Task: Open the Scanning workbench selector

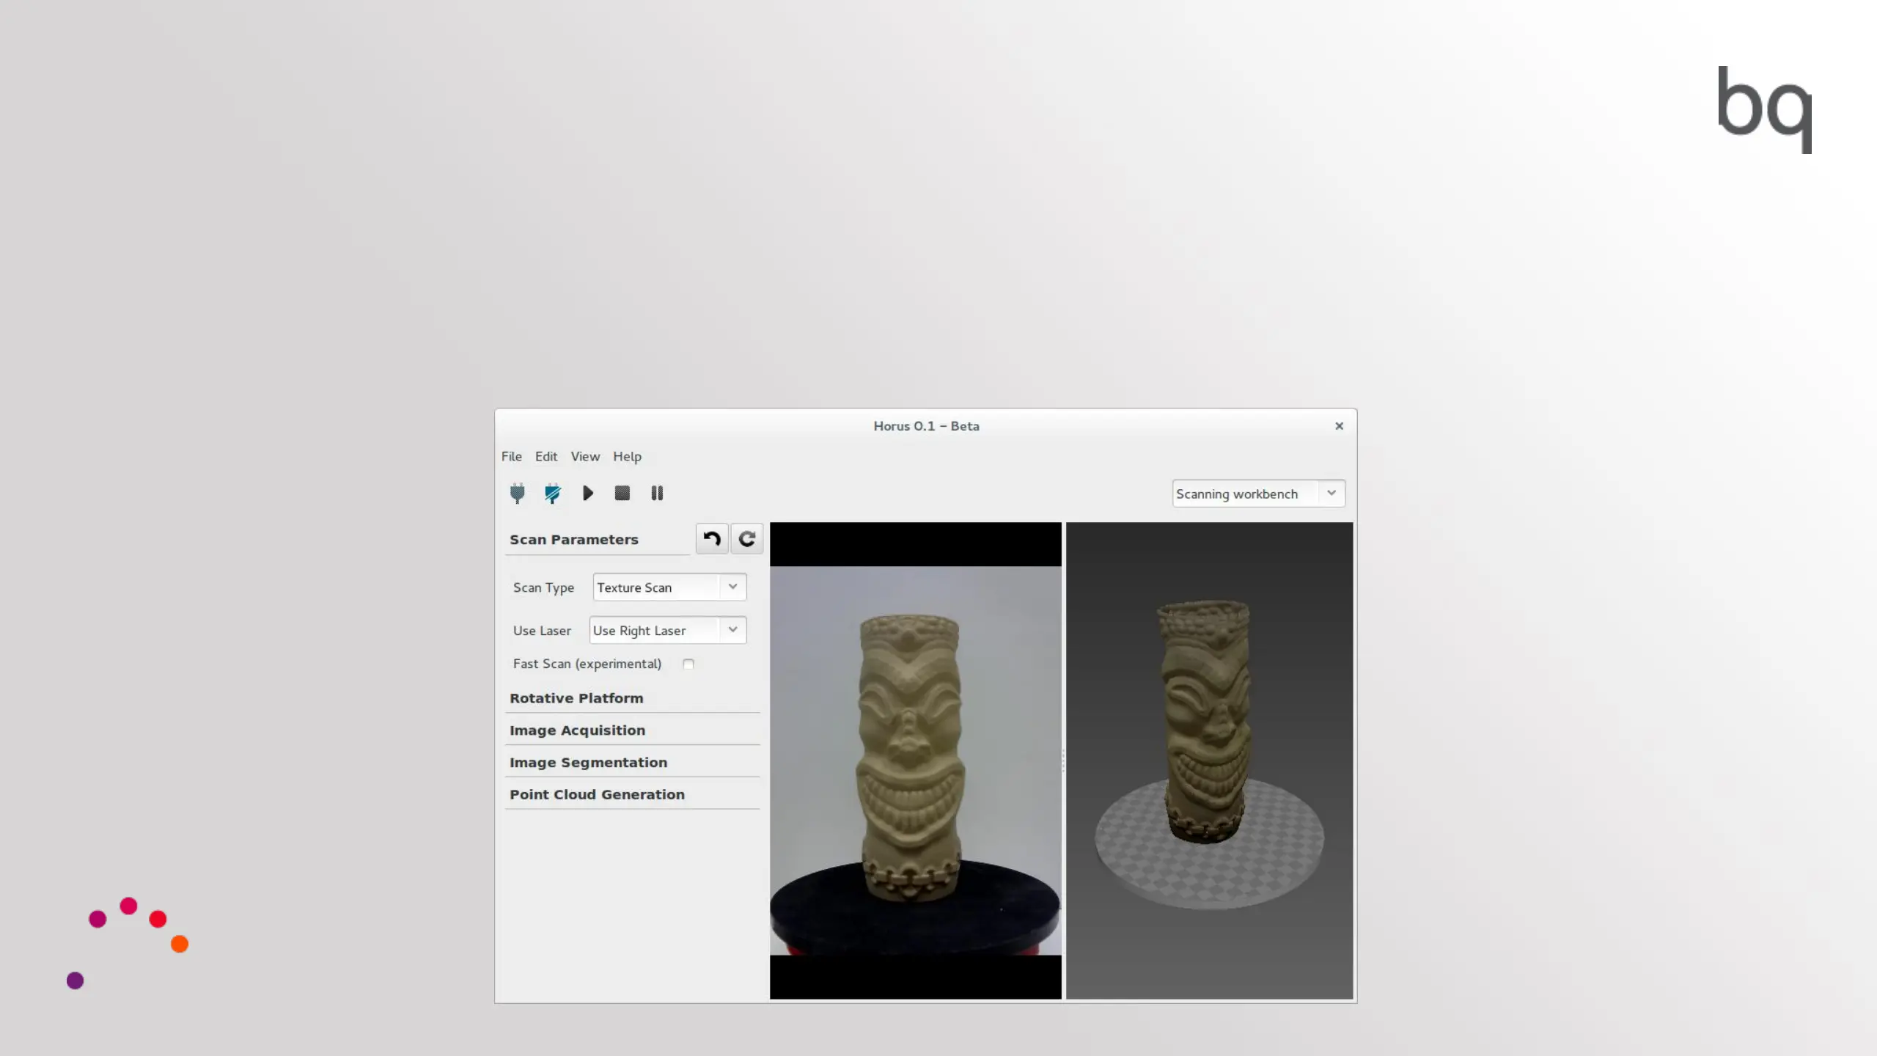Action: click(1257, 494)
